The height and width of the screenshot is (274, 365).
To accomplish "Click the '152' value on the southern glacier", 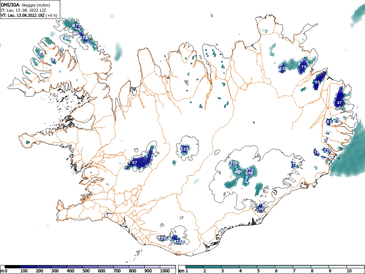I will (x=178, y=241).
